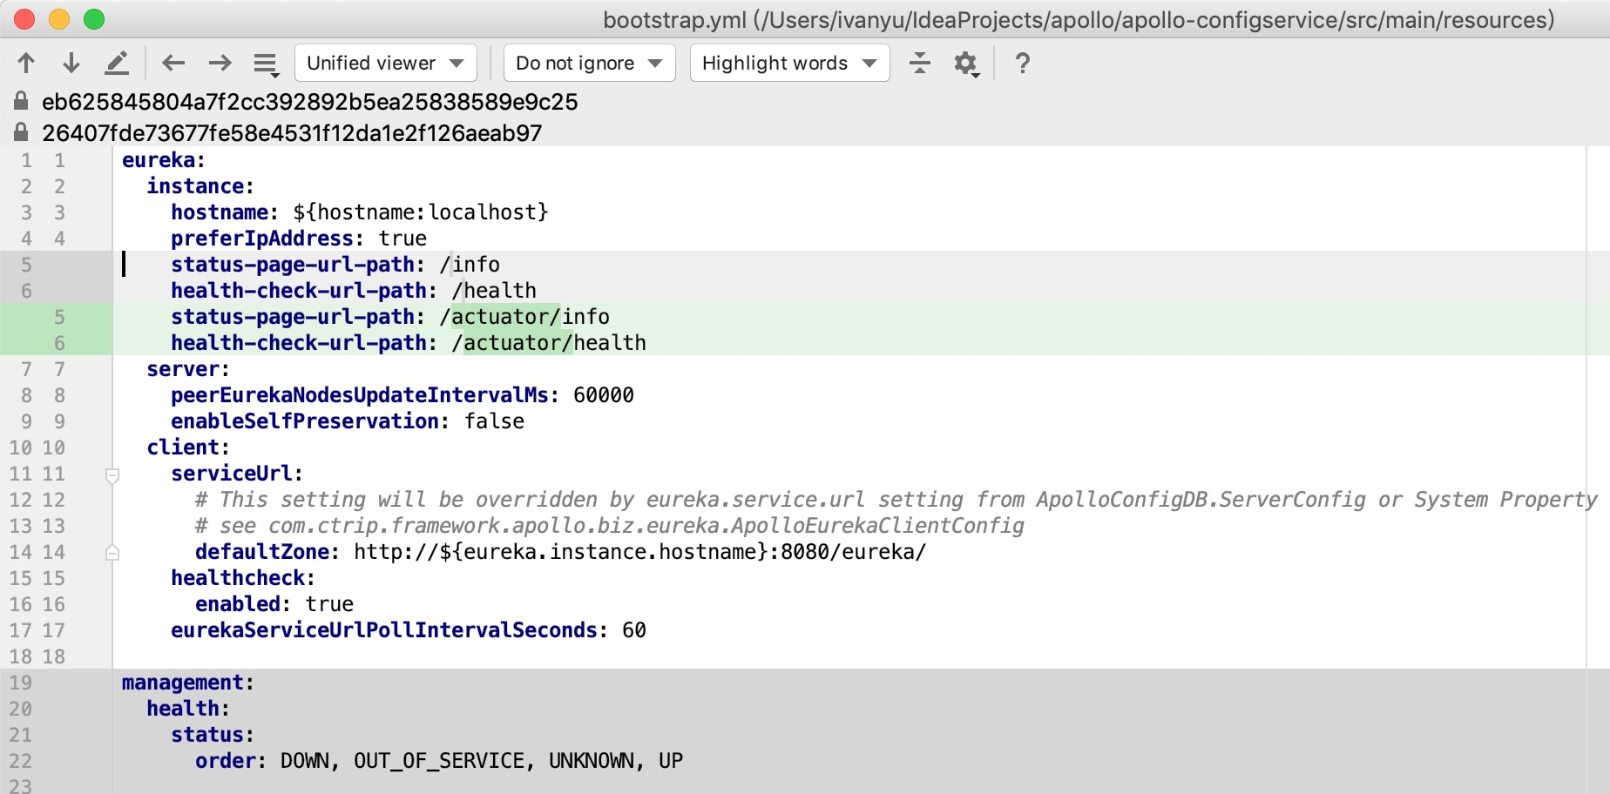This screenshot has height=794, width=1610.
Task: Open the compare contents lines icon
Action: 264,62
